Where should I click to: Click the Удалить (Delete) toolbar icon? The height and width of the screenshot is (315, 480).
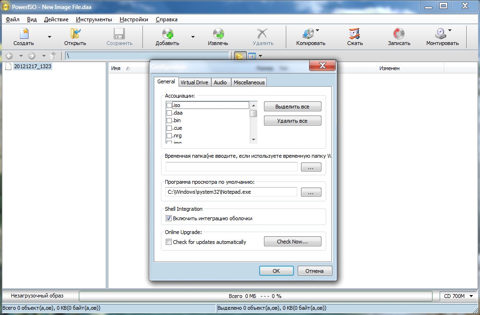pyautogui.click(x=263, y=33)
